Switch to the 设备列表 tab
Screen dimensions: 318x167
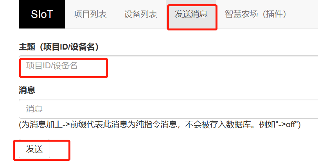point(140,14)
